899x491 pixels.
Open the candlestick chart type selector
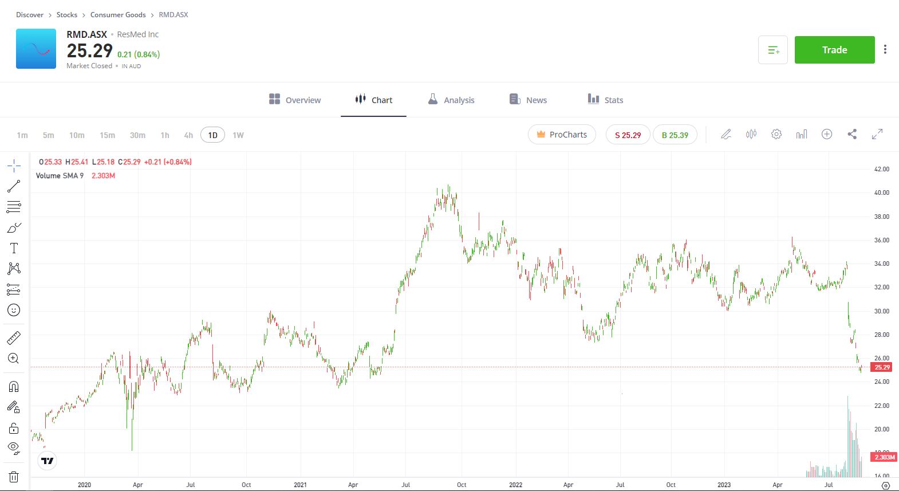click(x=751, y=134)
